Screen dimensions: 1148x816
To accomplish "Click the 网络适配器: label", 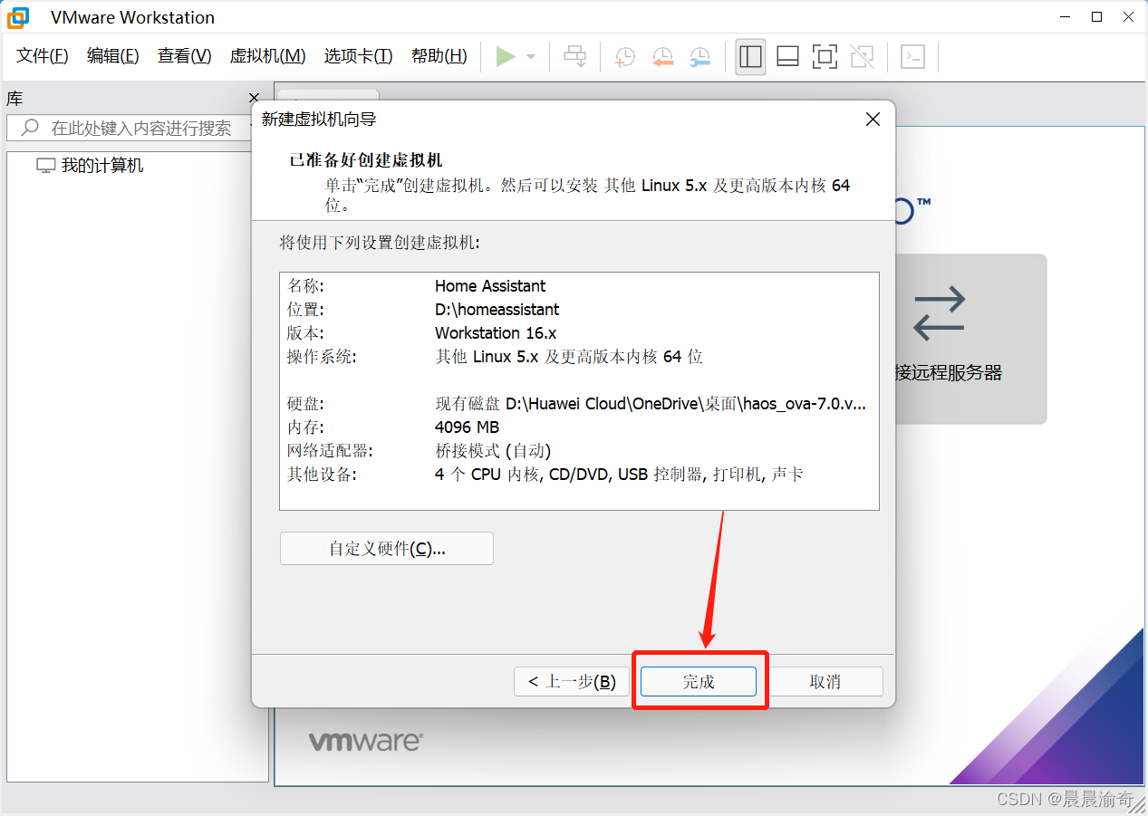I will [x=330, y=451].
